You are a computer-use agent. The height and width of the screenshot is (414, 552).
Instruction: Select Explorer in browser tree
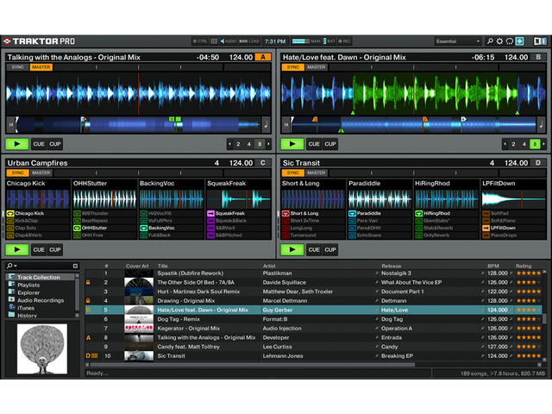click(28, 292)
